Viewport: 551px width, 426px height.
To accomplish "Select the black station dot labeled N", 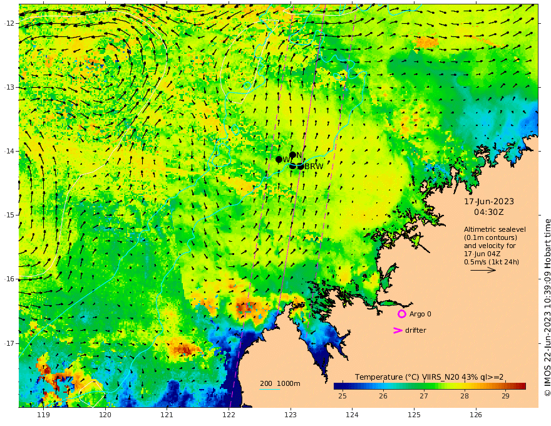I will (x=293, y=155).
